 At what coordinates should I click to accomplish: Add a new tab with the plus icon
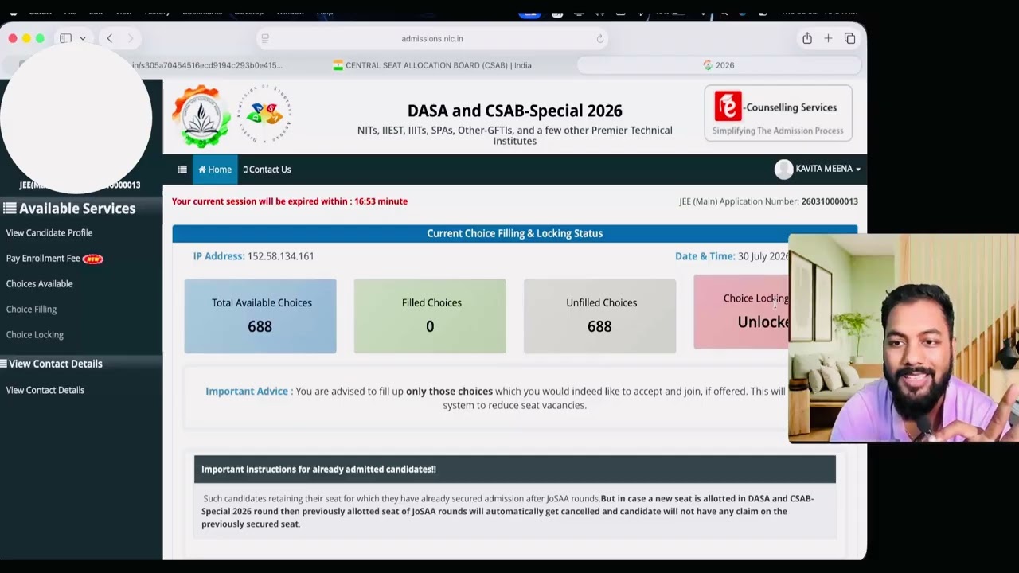point(828,38)
